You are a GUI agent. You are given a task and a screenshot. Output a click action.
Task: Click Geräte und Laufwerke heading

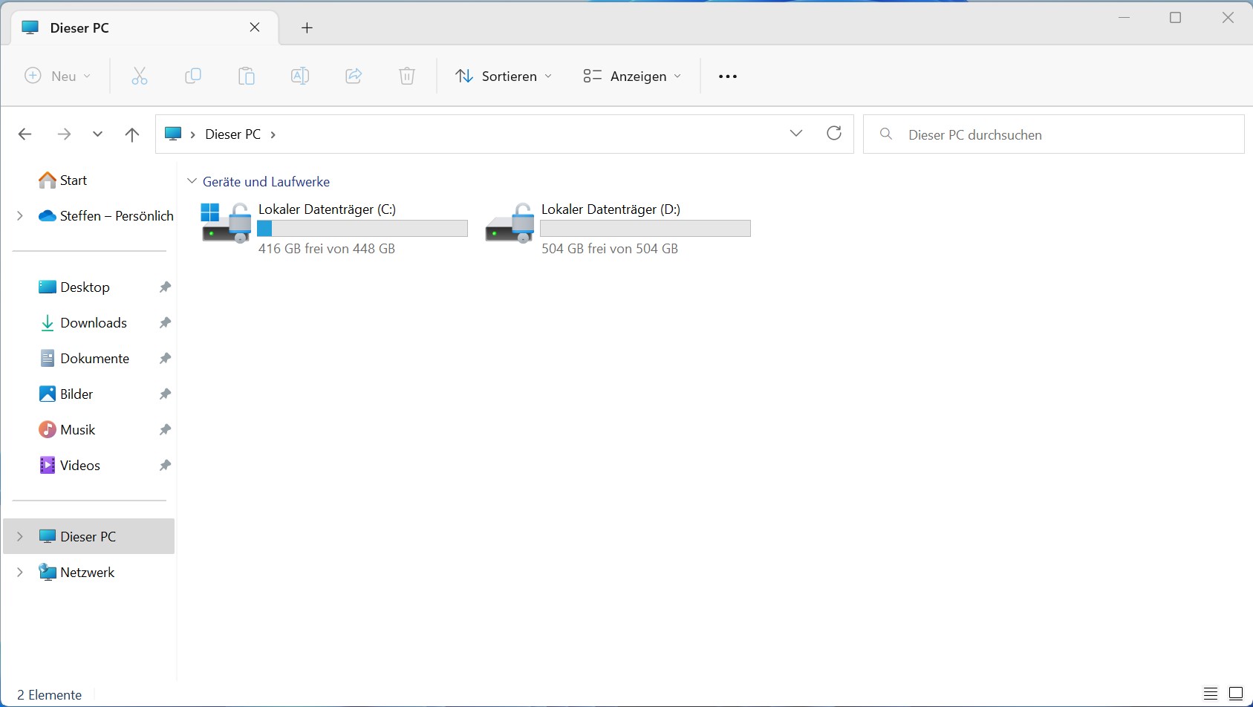[266, 181]
